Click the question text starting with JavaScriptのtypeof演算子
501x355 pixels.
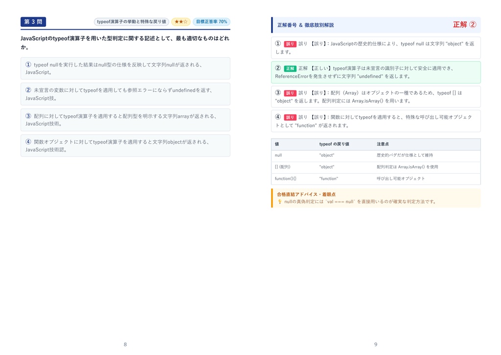pos(125,42)
